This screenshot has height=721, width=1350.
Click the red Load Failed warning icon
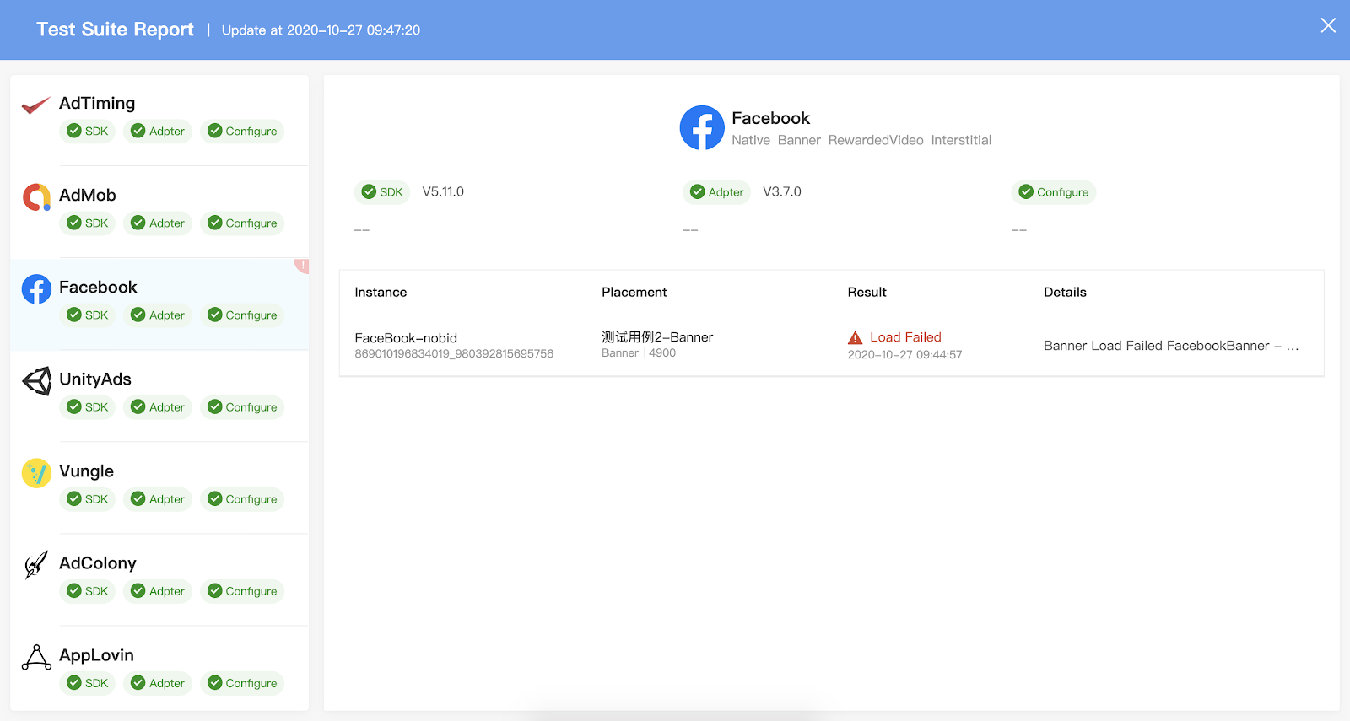856,337
